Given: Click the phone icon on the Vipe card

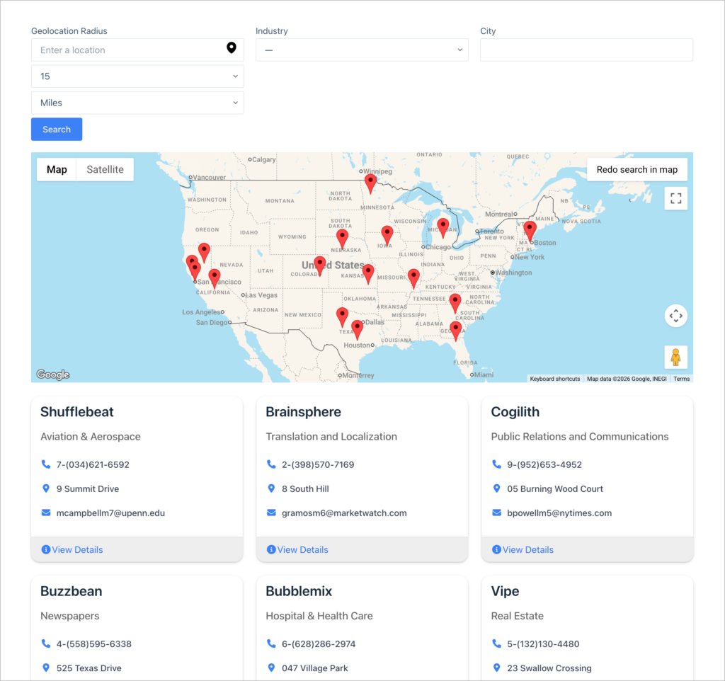Looking at the screenshot, I should point(495,643).
